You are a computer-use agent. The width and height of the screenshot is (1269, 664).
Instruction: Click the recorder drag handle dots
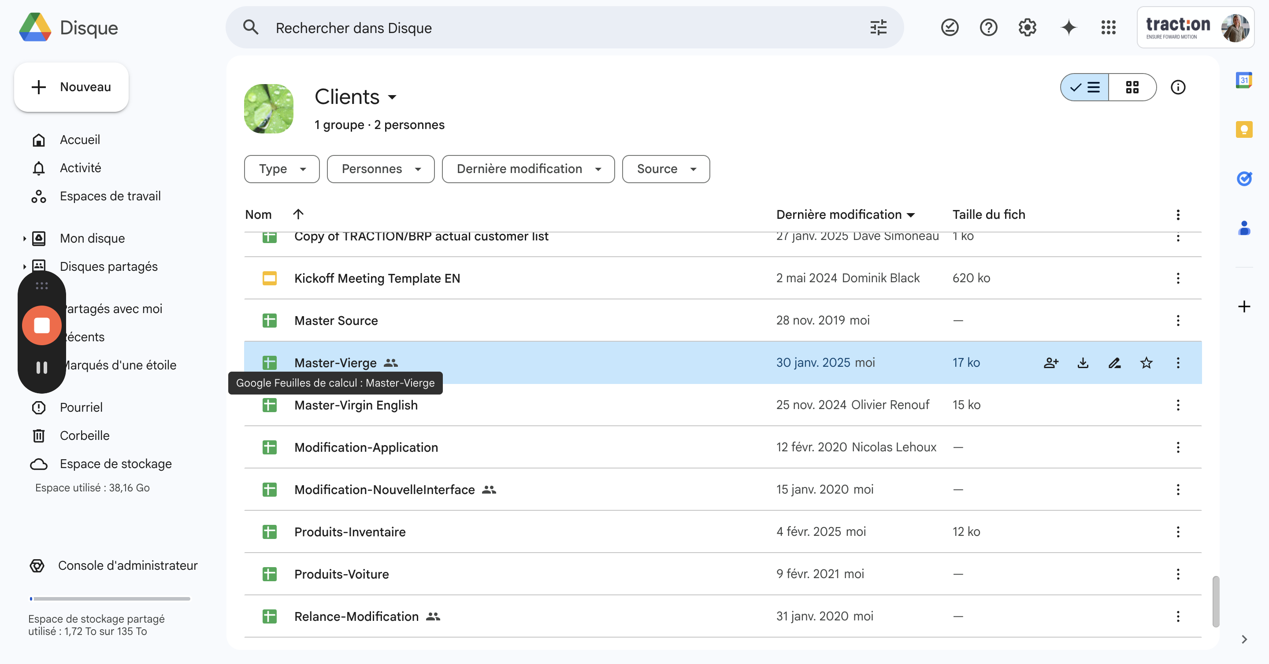[x=42, y=285]
